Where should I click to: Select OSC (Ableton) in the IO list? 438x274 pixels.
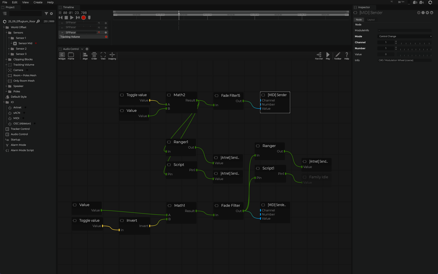pyautogui.click(x=22, y=124)
